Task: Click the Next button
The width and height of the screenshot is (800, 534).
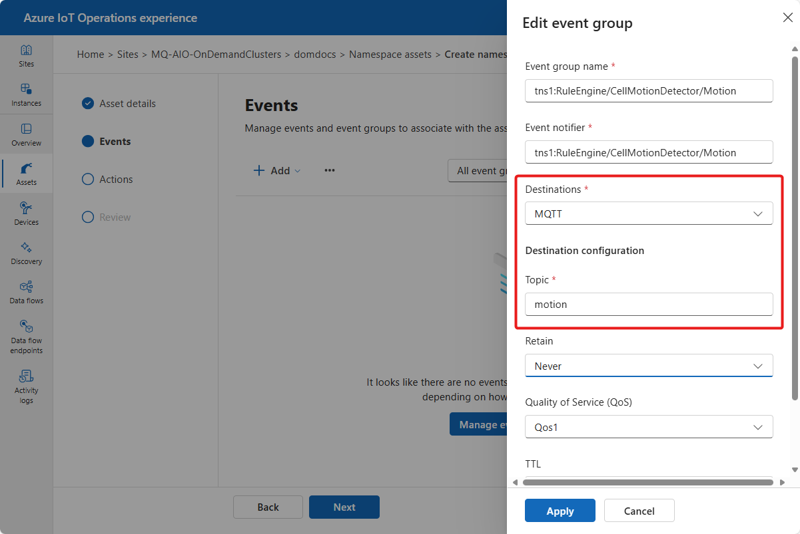Action: pyautogui.click(x=344, y=507)
